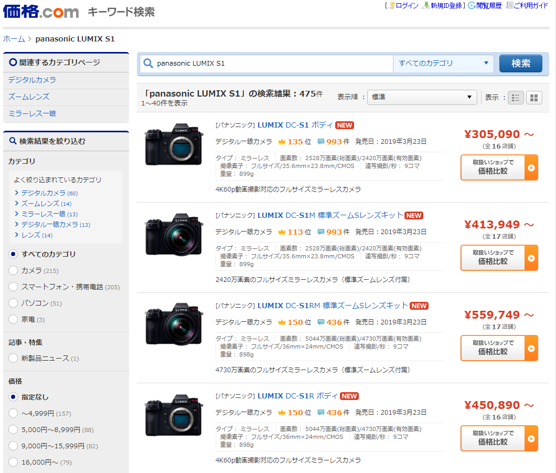Select the 指定なし price radio button
This screenshot has height=473, width=556.
pos(13,397)
